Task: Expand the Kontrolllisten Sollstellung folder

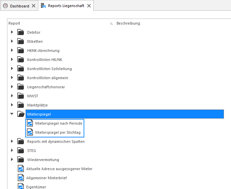Action: 12,68
